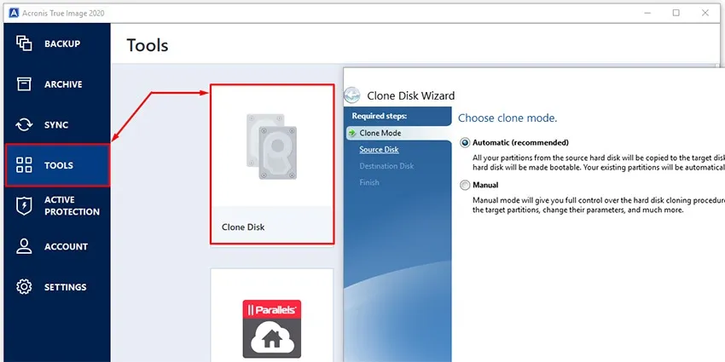The width and height of the screenshot is (725, 362).
Task: Open the TOOLS menu item
Action: pyautogui.click(x=59, y=165)
